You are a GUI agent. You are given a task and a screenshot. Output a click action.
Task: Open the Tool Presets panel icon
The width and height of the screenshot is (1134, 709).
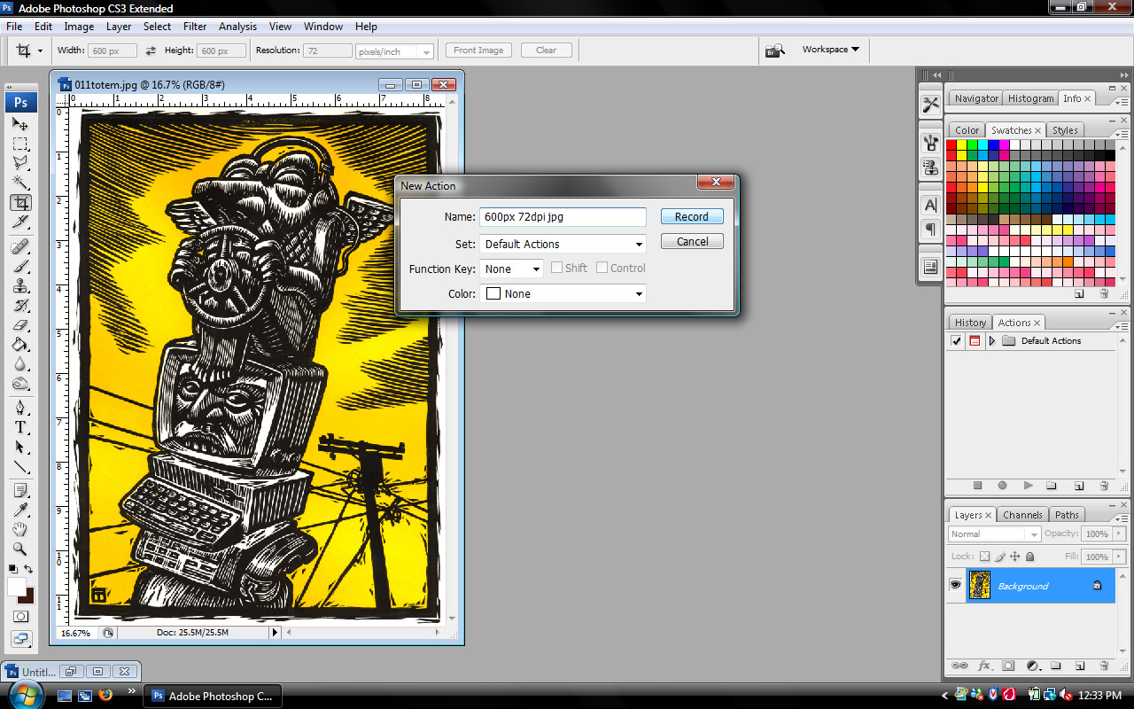click(930, 105)
